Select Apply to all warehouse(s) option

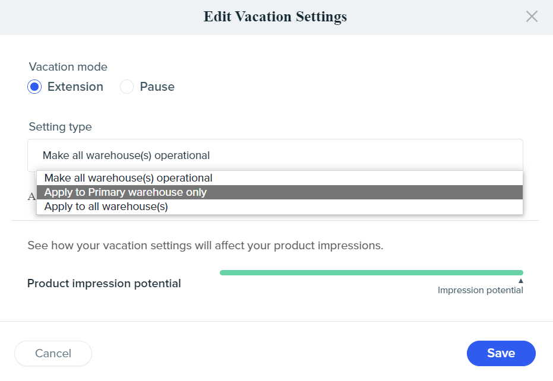pyautogui.click(x=106, y=207)
